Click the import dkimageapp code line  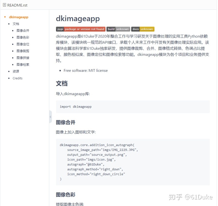click(x=76, y=107)
